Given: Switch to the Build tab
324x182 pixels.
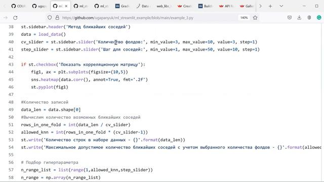Looking at the screenshot, I should (205, 6).
